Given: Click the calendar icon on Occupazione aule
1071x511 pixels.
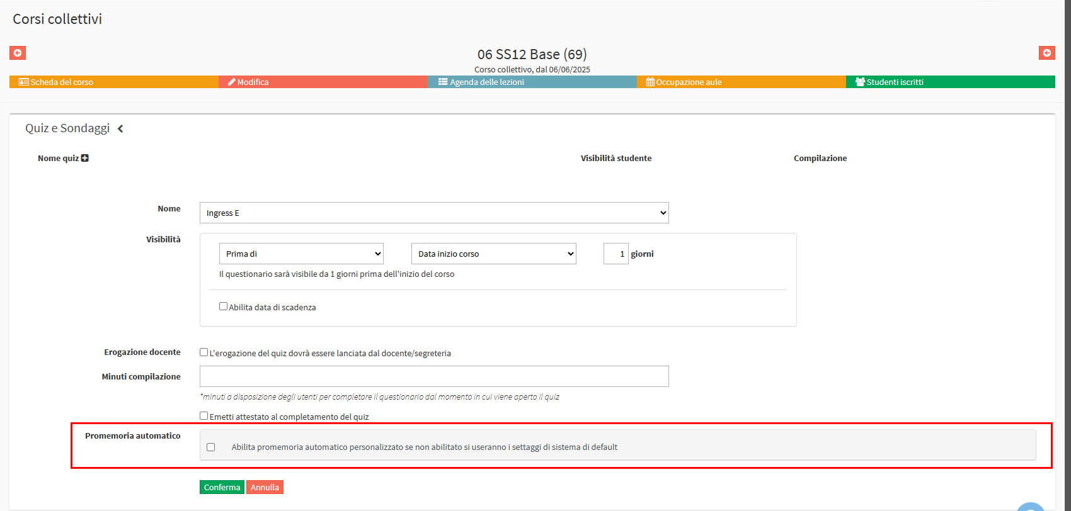Looking at the screenshot, I should 650,82.
